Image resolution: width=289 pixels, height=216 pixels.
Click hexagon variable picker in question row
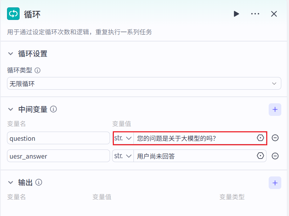[260, 138]
